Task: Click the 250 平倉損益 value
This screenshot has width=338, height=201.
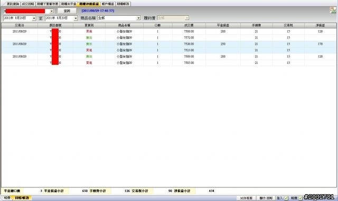Action: point(223,44)
